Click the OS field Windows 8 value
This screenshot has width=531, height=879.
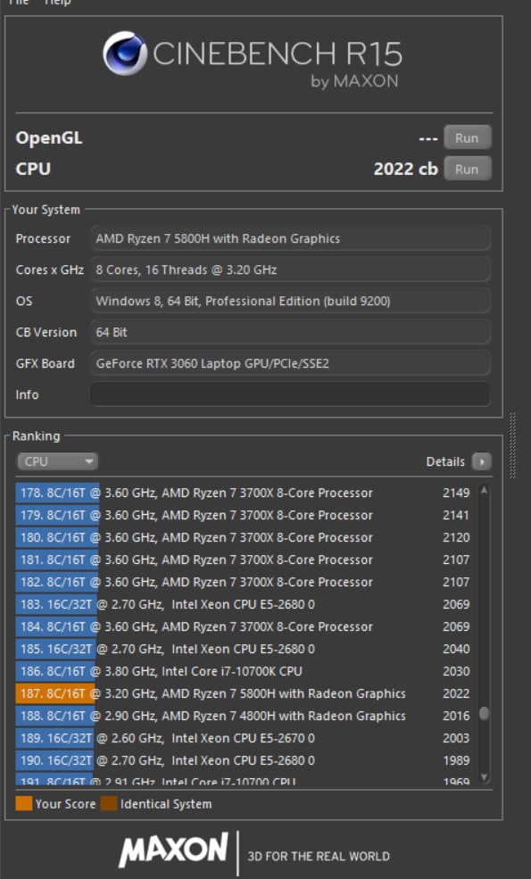pyautogui.click(x=290, y=301)
